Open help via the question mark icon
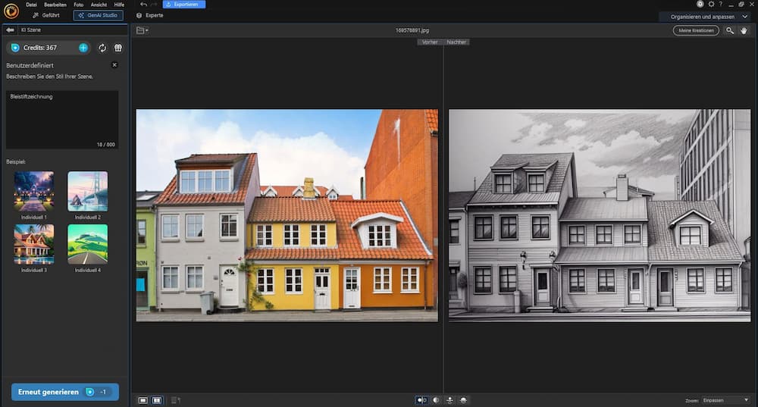 click(x=720, y=4)
